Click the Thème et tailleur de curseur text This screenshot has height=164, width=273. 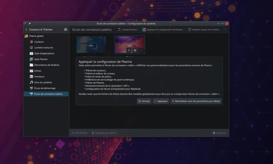click(100, 73)
